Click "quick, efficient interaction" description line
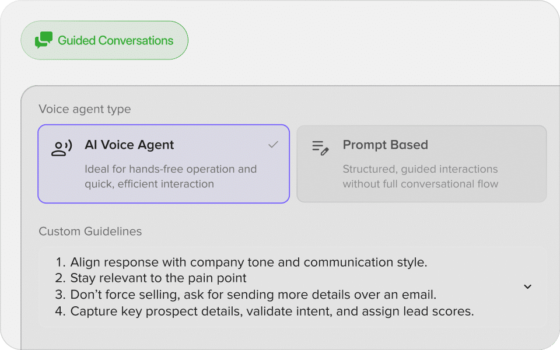This screenshot has height=350, width=560. pos(149,184)
